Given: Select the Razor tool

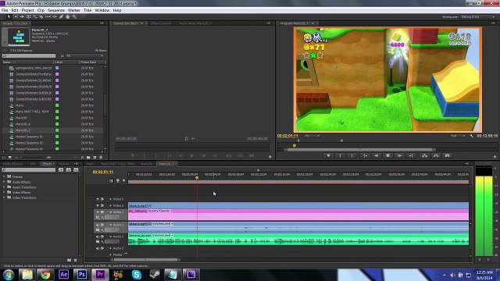Looking at the screenshot, I should (x=41, y=16).
